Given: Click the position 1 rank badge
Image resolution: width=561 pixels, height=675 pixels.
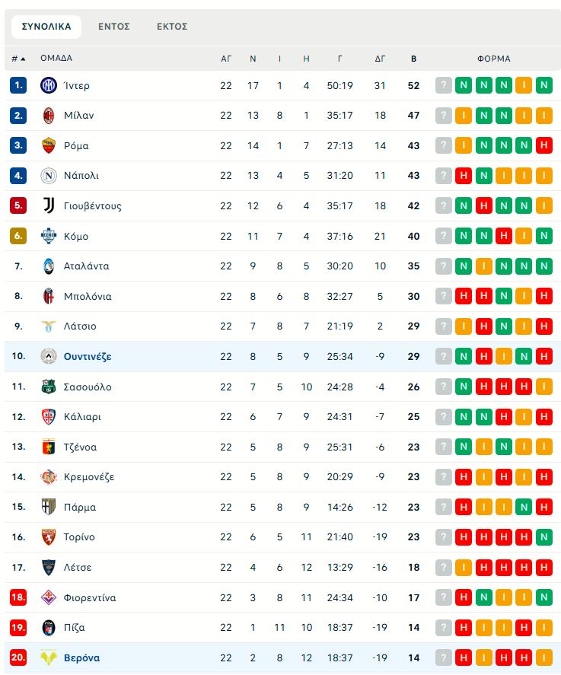Looking at the screenshot, I should click(x=18, y=85).
